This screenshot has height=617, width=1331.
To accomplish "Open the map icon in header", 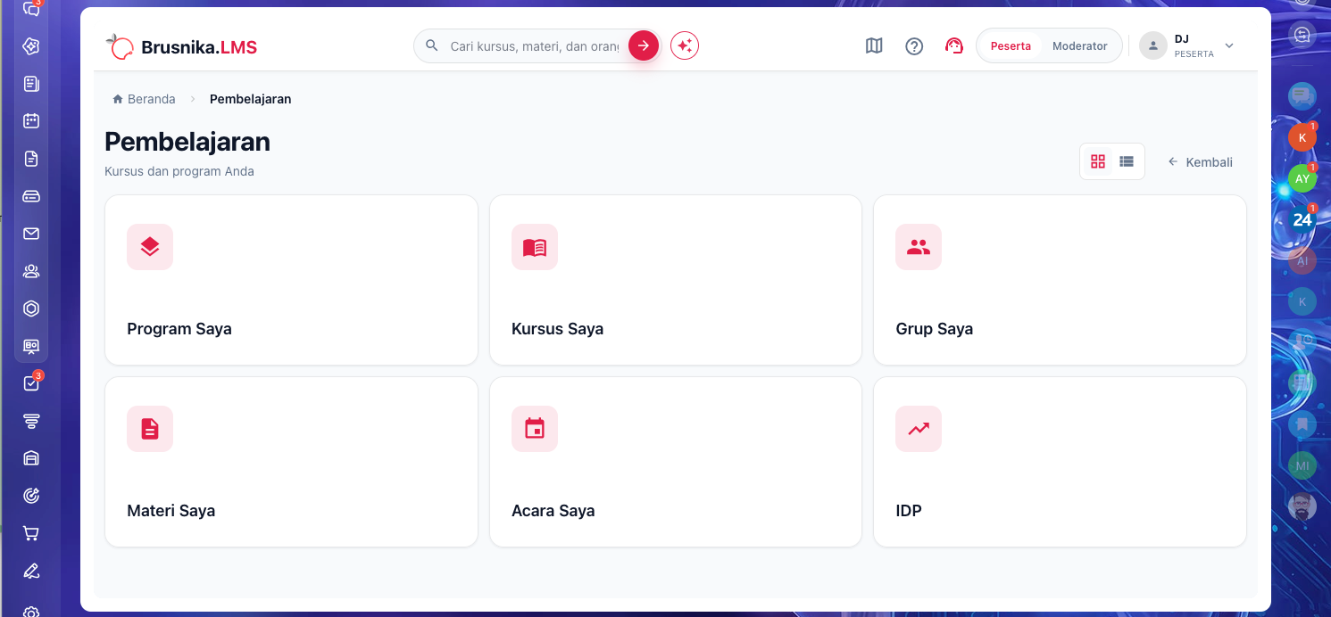I will 874,45.
